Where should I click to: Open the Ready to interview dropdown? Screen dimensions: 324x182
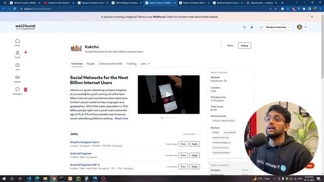coord(275,27)
